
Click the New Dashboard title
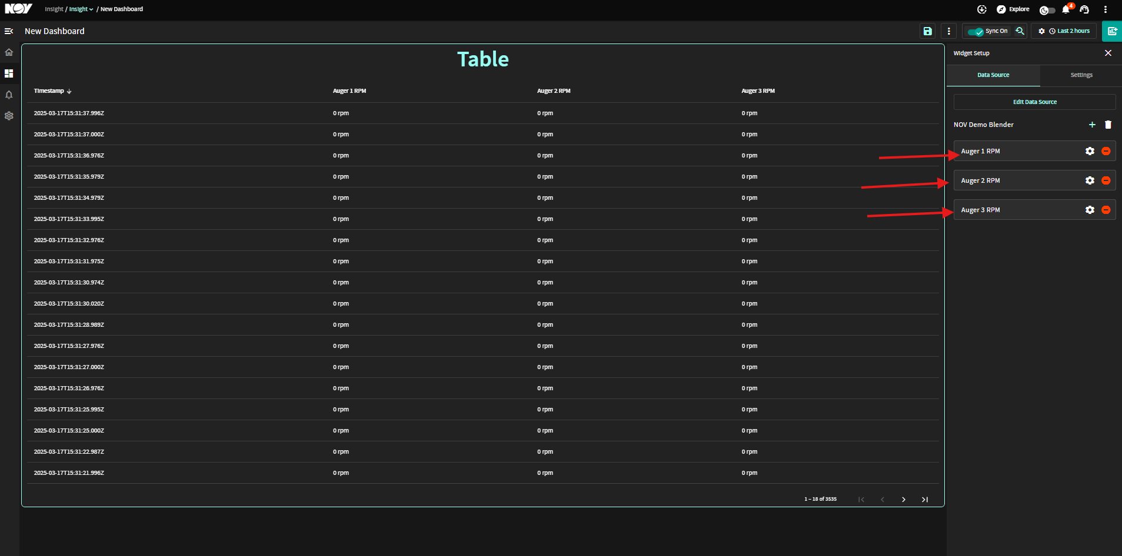tap(55, 31)
